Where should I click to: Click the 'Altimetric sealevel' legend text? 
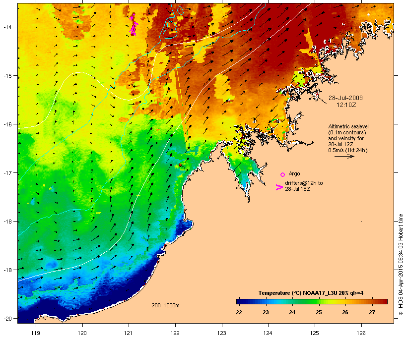pyautogui.click(x=348, y=126)
